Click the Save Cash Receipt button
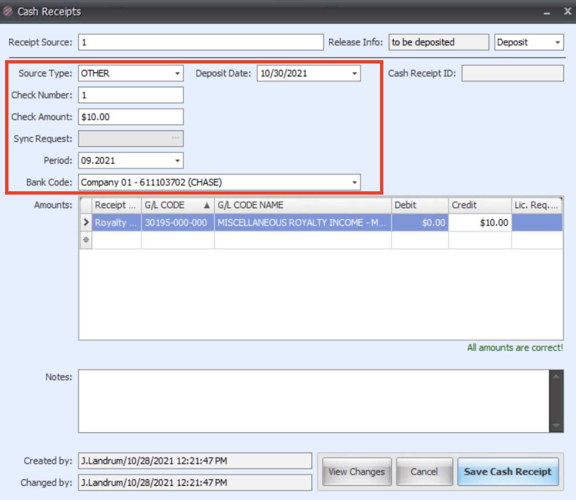Screen dimensions: 576x500 pos(508,471)
